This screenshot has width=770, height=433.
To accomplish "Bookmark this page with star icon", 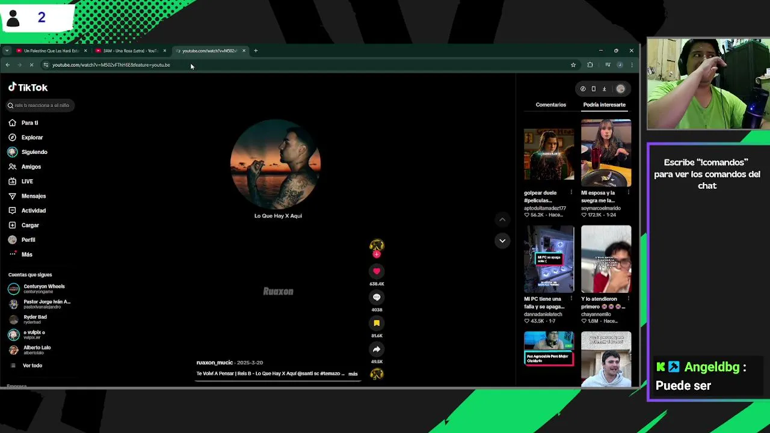I will point(573,65).
